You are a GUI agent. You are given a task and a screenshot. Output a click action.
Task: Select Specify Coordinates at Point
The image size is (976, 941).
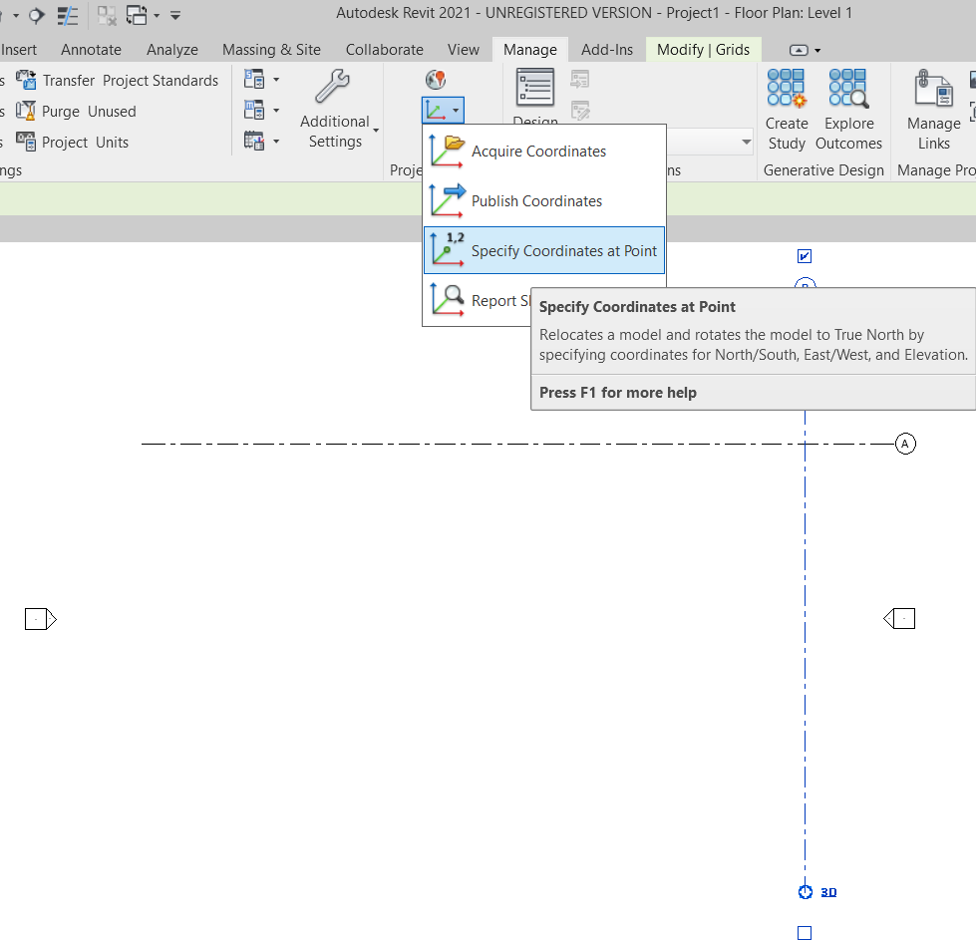[544, 250]
